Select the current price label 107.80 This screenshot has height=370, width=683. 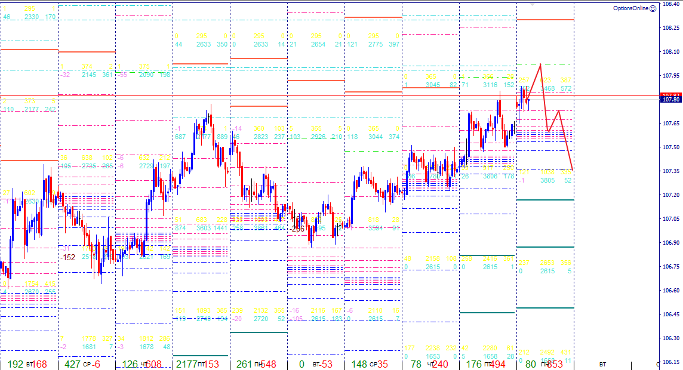click(671, 100)
